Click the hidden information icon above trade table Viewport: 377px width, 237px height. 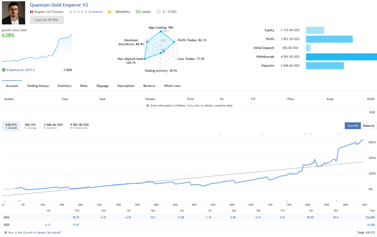[147, 105]
